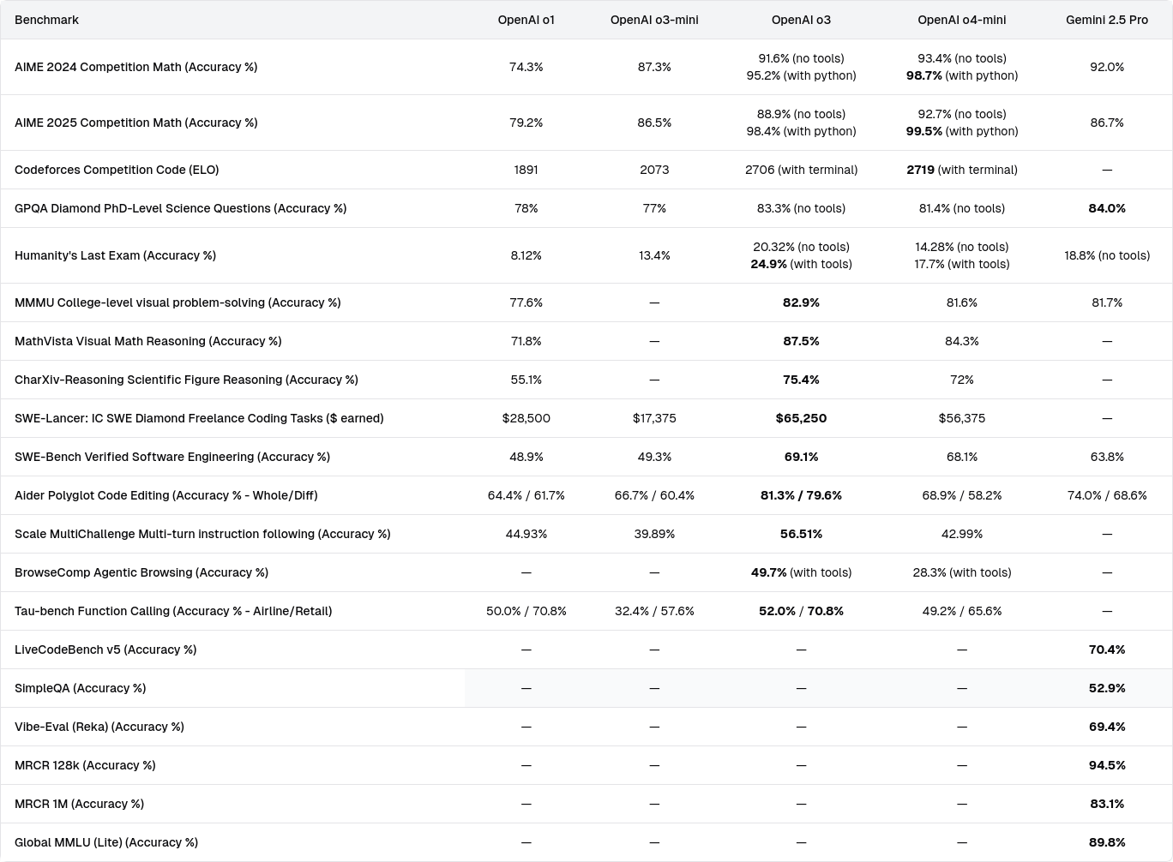Click the $65,250 SWE-Lancer value

(x=801, y=418)
